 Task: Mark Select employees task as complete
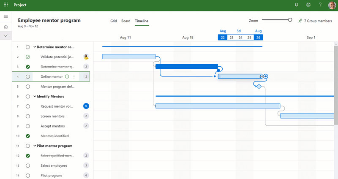[x=28, y=165]
